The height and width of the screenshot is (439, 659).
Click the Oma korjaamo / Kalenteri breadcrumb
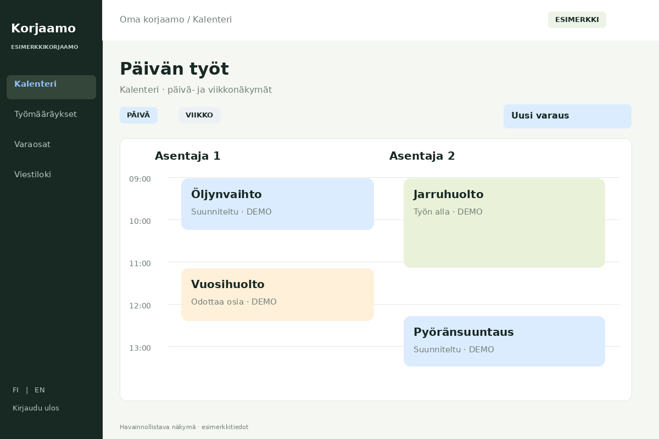point(176,20)
